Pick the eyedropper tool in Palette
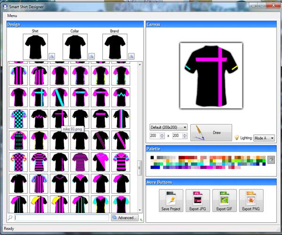 (271, 160)
